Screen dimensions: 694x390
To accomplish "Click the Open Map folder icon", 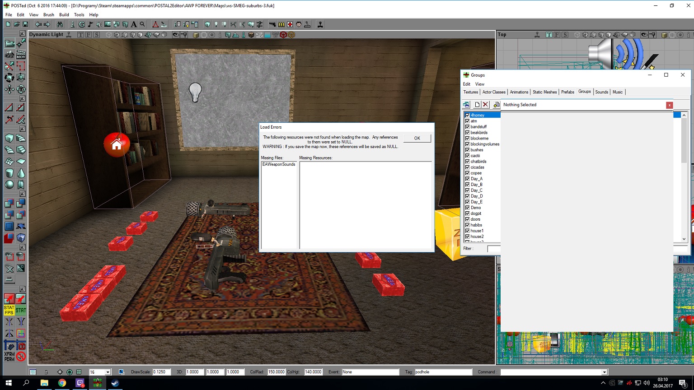I will coord(17,24).
